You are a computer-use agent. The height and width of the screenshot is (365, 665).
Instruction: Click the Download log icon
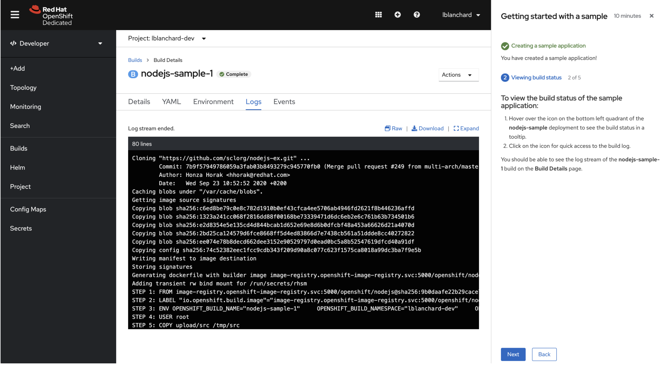pos(414,128)
